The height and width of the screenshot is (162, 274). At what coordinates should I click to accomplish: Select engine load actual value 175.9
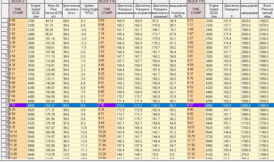(160, 39)
